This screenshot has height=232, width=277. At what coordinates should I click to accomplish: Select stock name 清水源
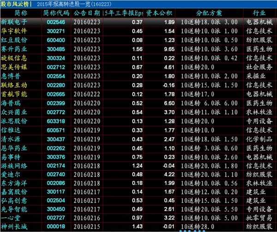(x=11, y=139)
